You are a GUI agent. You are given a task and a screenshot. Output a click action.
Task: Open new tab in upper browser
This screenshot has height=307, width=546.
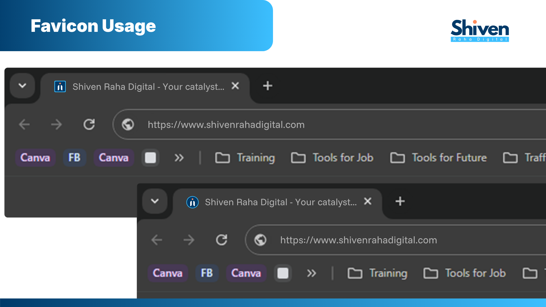(x=268, y=86)
